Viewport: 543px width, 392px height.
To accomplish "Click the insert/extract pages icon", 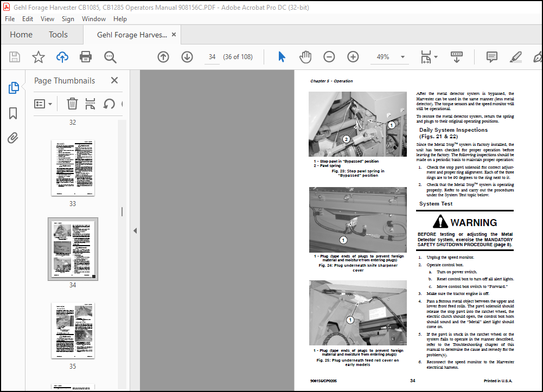I will (90, 104).
